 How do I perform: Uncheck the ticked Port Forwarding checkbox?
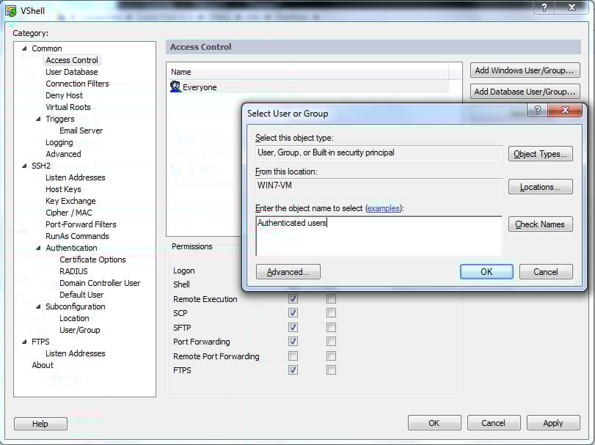293,342
